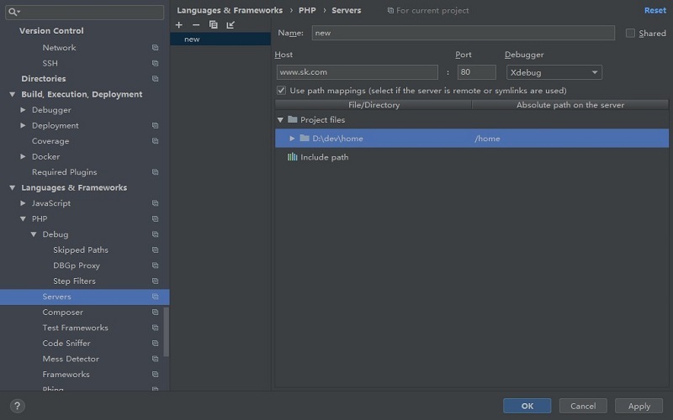Screen dimensions: 673x420
Task: Uncheck Use path mappings checkbox
Action: point(282,91)
